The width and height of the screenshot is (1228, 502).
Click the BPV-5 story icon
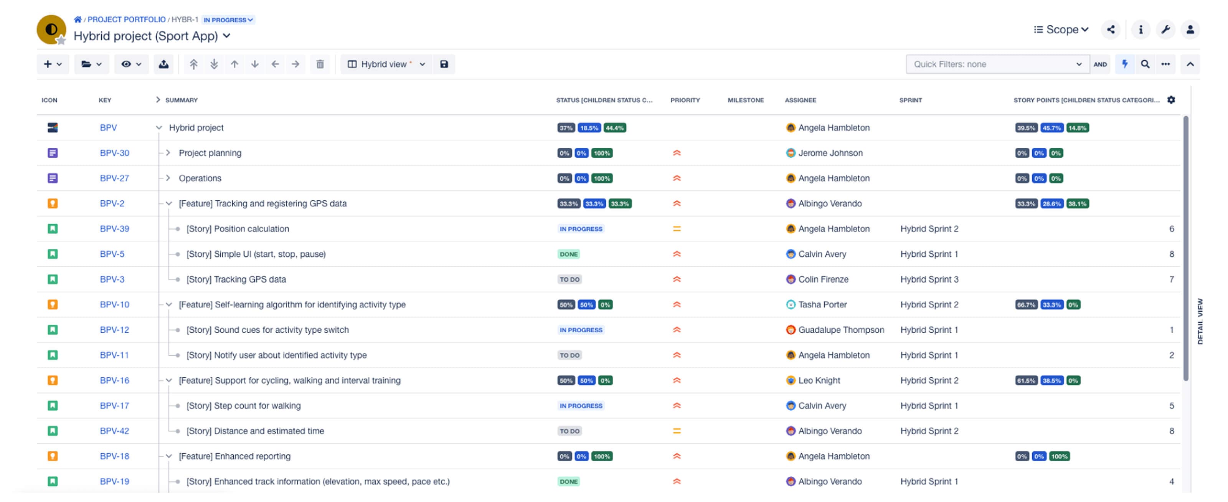click(x=53, y=254)
